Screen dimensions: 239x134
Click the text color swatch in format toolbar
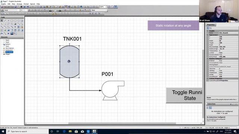tap(60, 10)
